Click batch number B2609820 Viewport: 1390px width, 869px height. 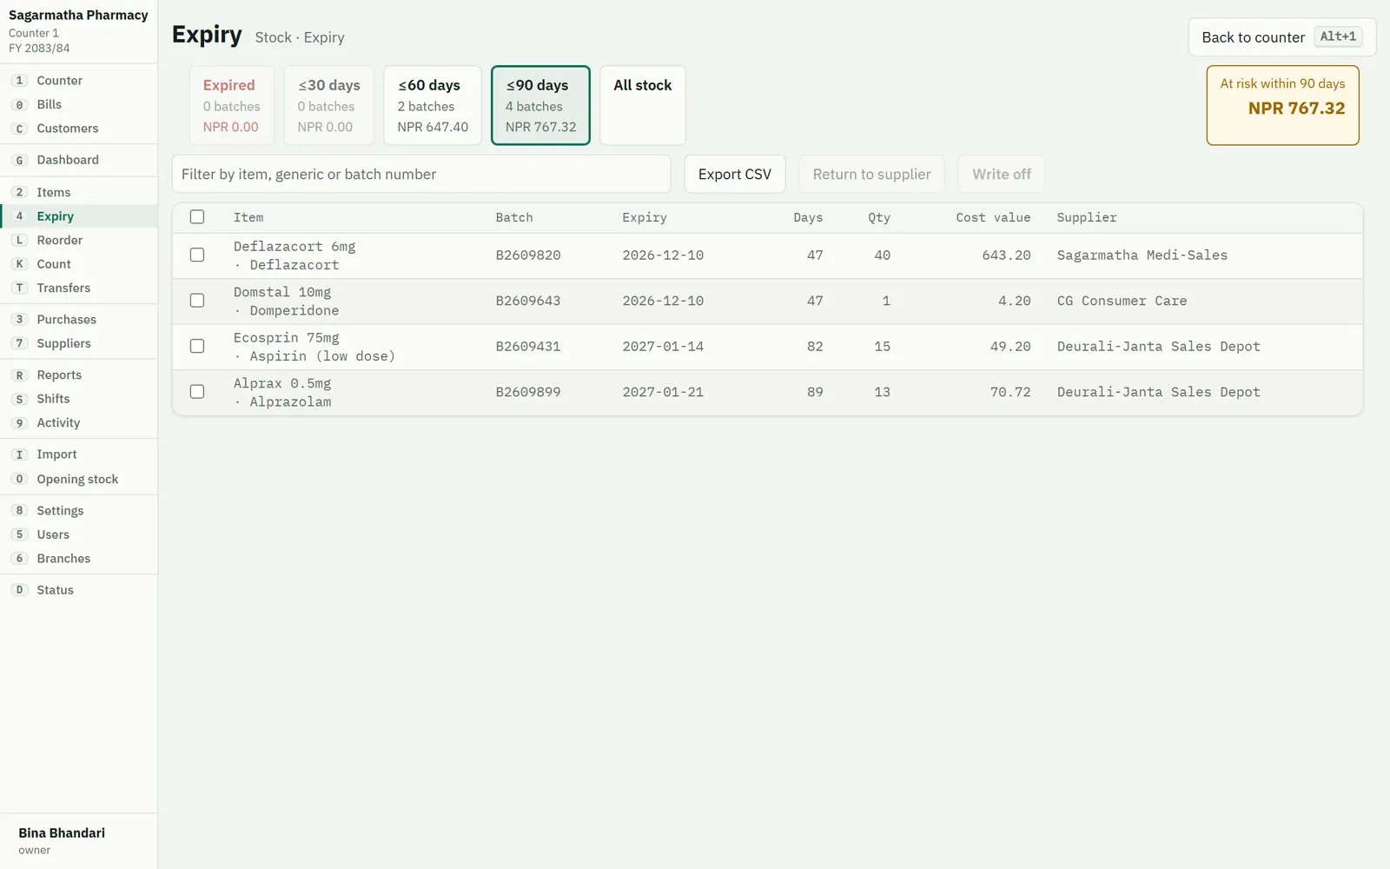[x=528, y=255]
